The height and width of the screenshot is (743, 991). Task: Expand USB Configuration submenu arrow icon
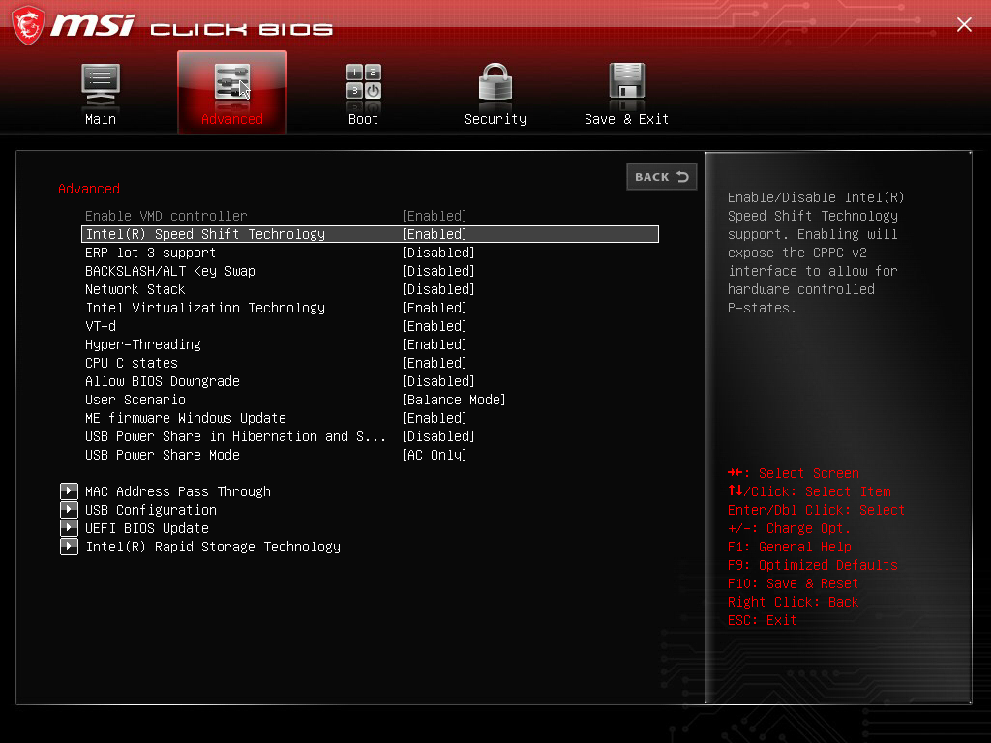[x=69, y=509]
